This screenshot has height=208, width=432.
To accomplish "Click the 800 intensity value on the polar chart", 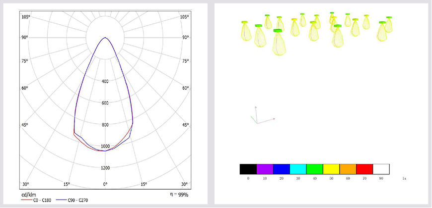I will [x=105, y=125].
